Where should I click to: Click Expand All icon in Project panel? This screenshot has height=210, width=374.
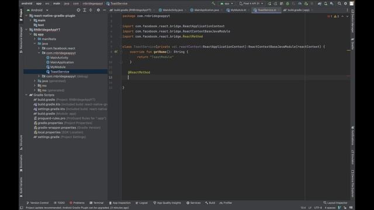coord(84,10)
